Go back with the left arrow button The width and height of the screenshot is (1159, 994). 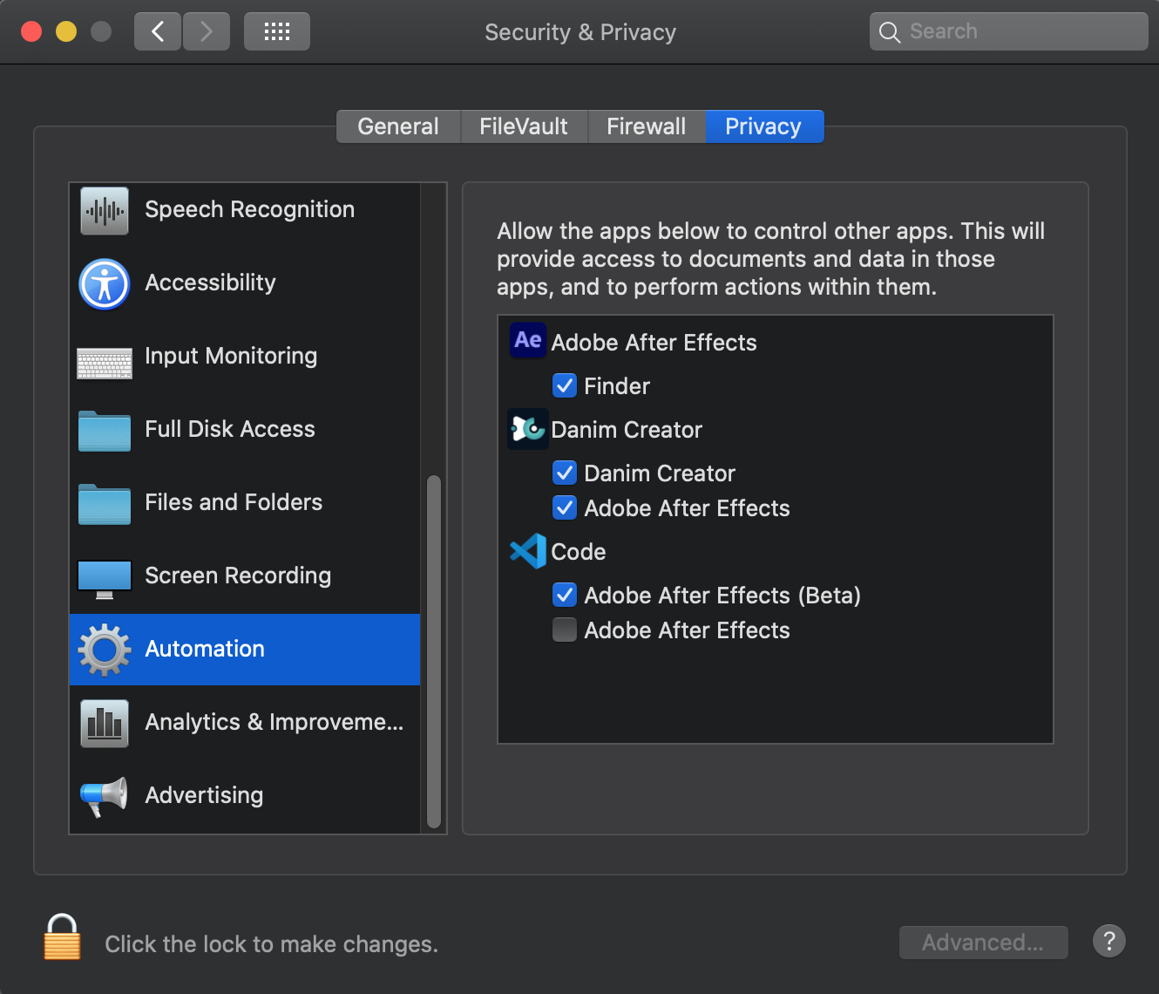click(158, 32)
